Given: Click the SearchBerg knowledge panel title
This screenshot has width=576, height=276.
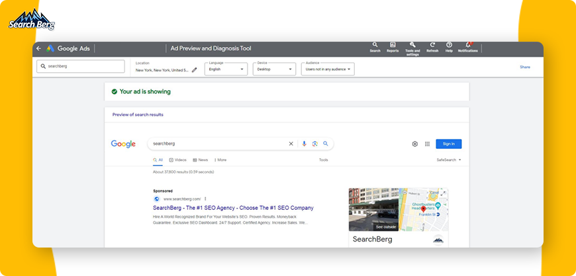Looking at the screenshot, I should click(373, 240).
